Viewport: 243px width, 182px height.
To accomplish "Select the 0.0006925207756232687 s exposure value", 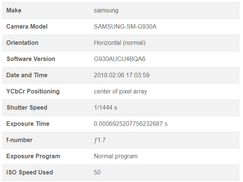I will coord(130,124).
